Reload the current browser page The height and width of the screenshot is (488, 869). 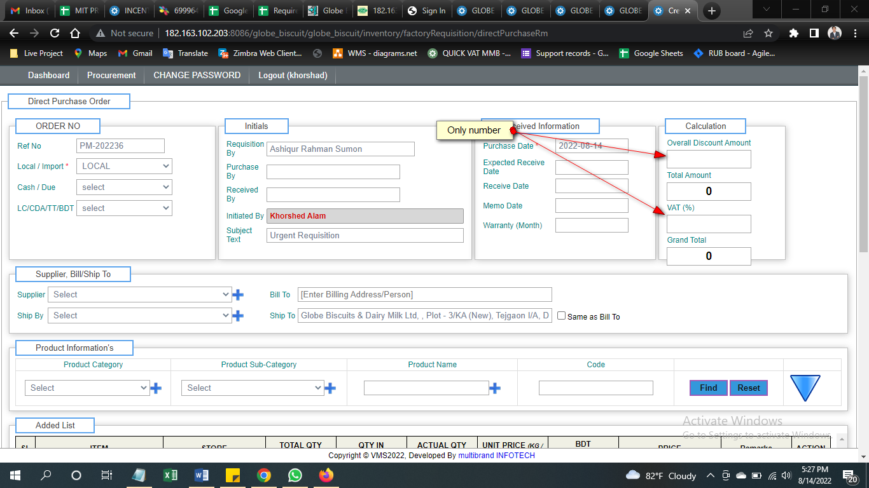55,33
